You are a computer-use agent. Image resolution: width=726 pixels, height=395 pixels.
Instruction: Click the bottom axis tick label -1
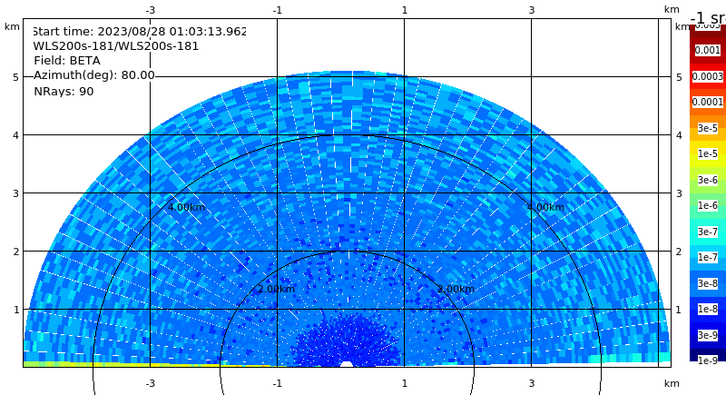pos(277,383)
